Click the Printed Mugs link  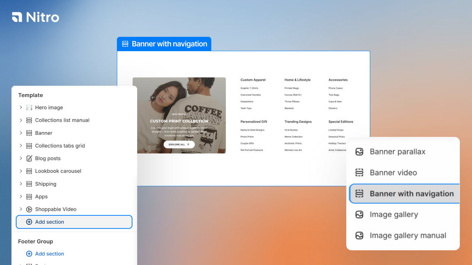click(x=292, y=88)
